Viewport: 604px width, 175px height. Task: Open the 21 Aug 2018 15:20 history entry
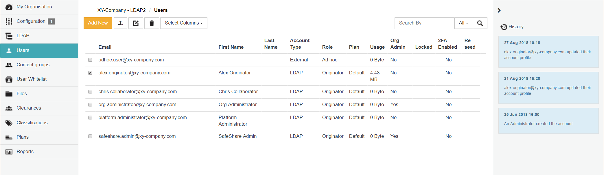[x=548, y=88]
